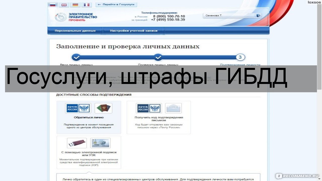The image size is (322, 181).
Task: Click the logout icon next to Семенова Т.
Action: [258, 16]
